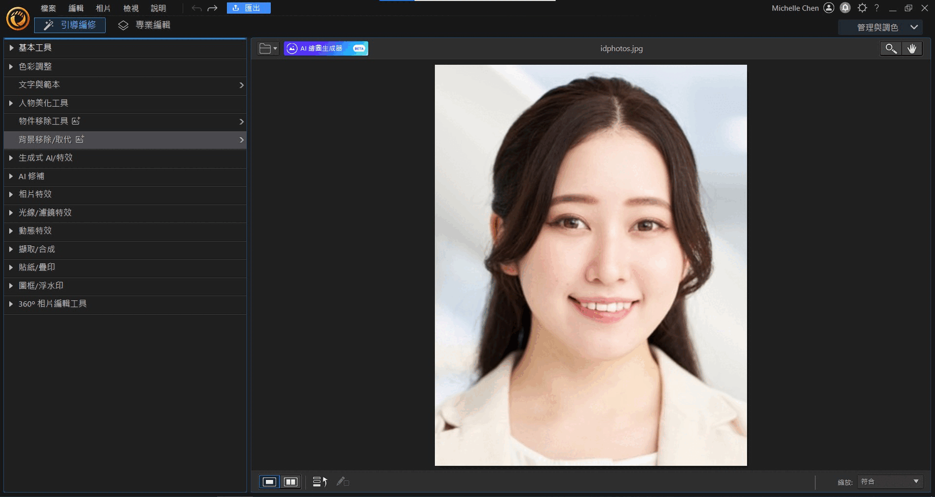Click the Michelle Chen account avatar icon
Viewport: 935px width, 497px height.
tap(829, 8)
